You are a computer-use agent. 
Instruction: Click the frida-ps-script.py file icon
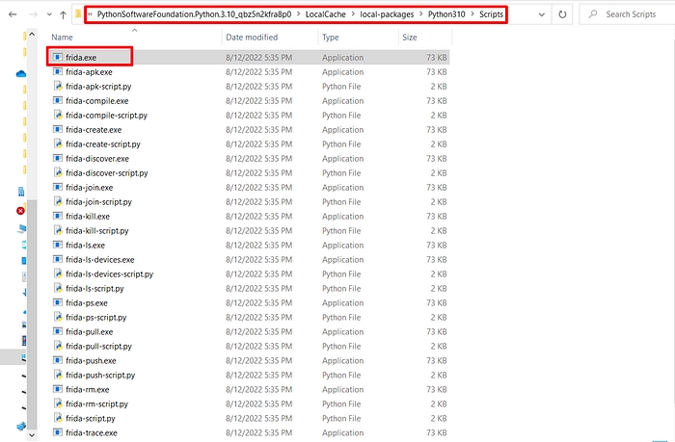[58, 318]
